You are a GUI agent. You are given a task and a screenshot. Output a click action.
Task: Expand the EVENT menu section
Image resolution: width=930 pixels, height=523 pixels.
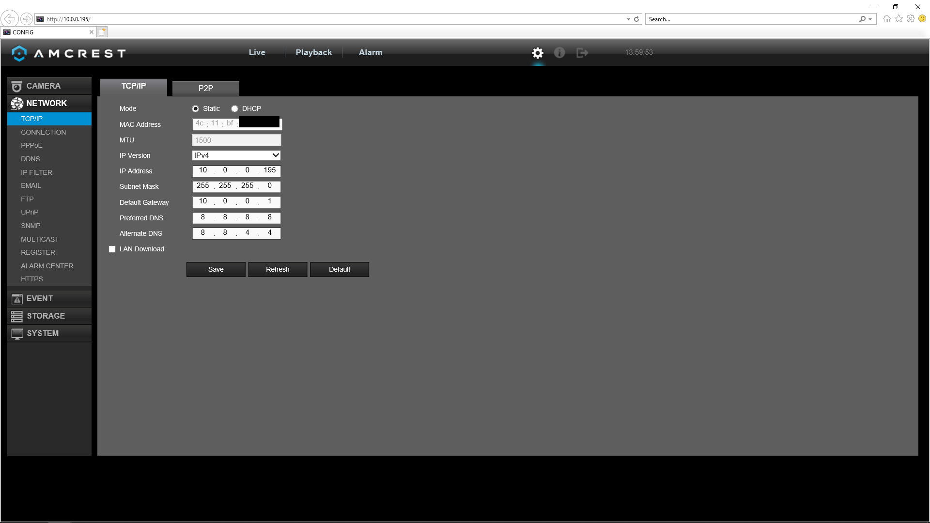49,299
